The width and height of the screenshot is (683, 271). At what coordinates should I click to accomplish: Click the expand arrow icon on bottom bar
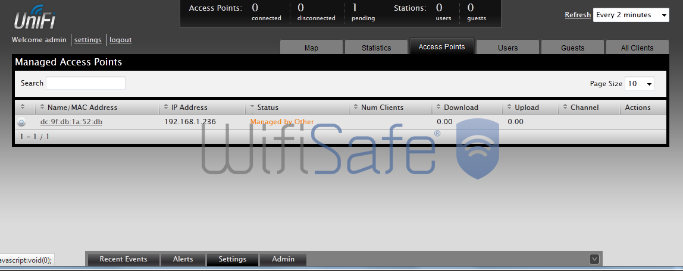[x=594, y=259]
